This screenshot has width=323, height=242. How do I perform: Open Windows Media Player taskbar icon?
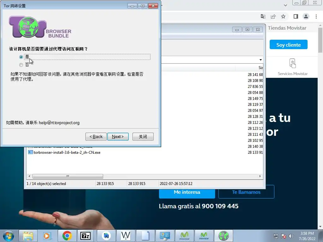tap(47, 236)
